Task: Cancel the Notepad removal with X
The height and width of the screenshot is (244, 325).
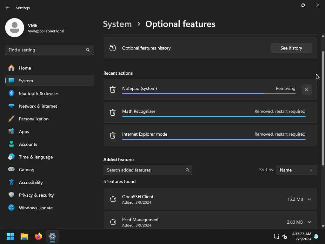Action: [x=307, y=90]
